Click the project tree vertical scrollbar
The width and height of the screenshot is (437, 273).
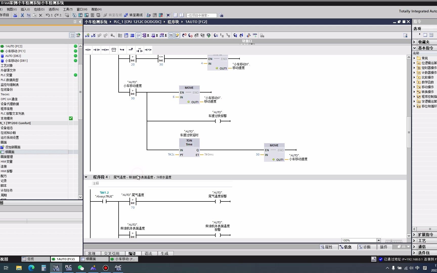(x=80, y=92)
